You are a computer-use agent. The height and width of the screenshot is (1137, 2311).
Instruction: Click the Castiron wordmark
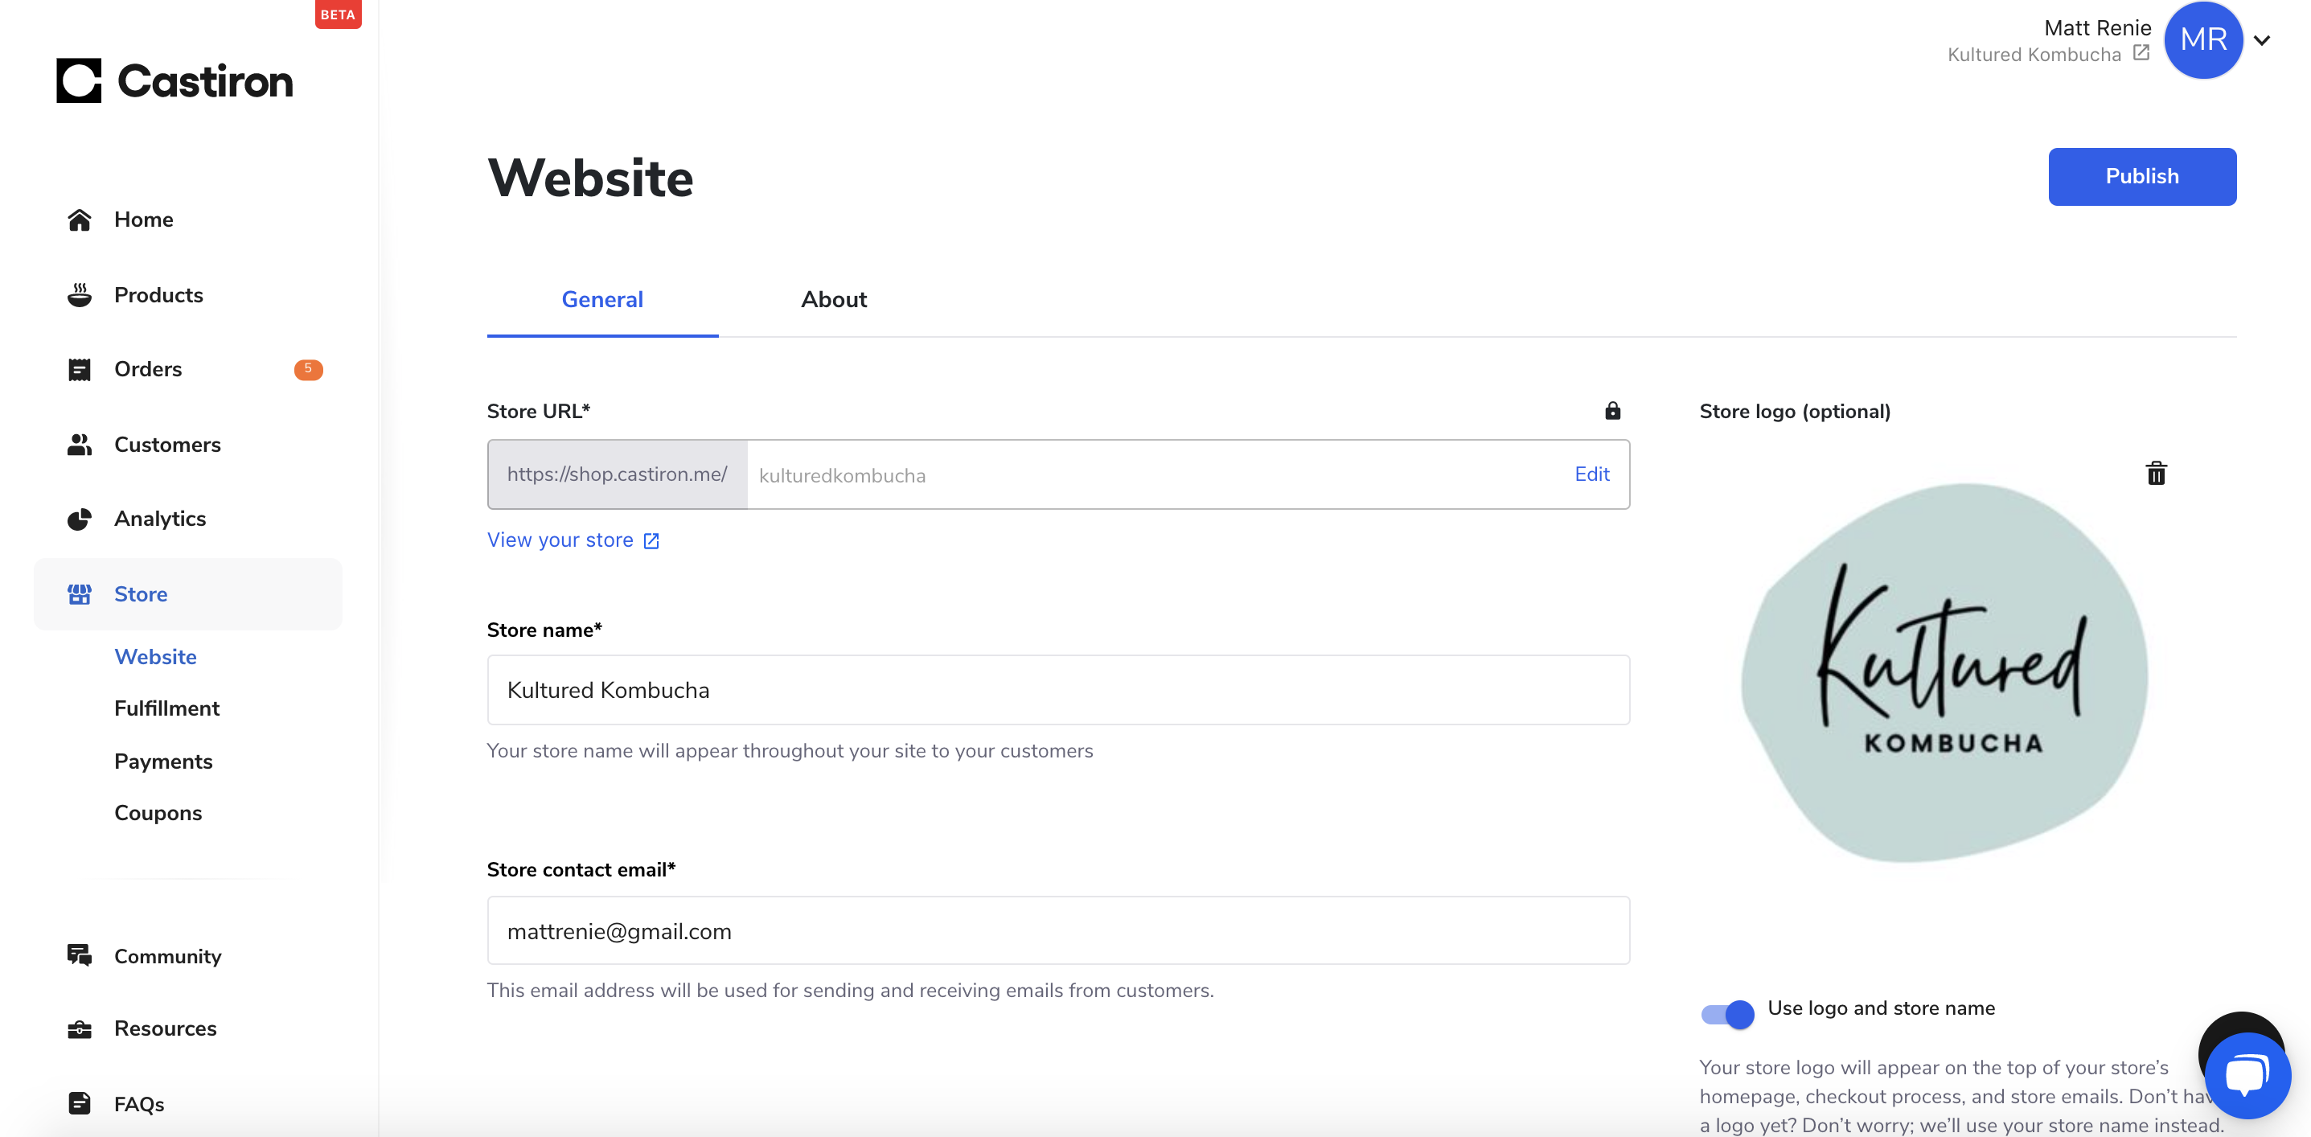click(x=204, y=80)
